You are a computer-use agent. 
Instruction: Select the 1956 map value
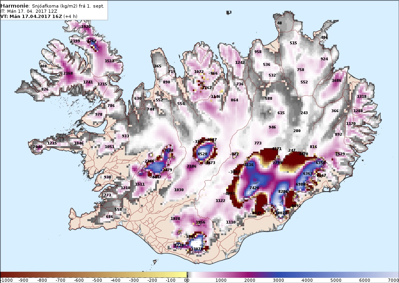(x=201, y=222)
